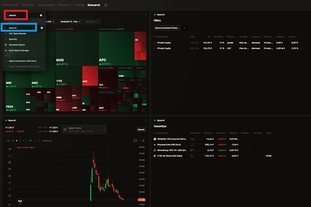
Task: Open Private Equity Apollo row
Action: pos(226,43)
